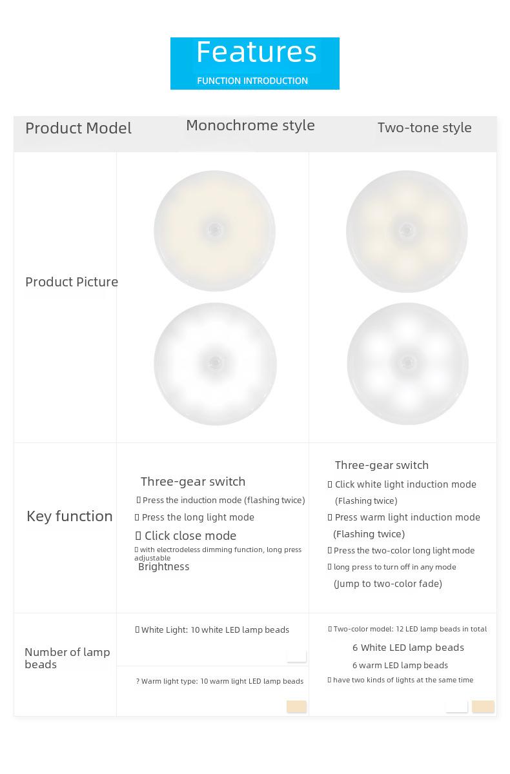Click Three-gear switch text in monochrome column

click(x=193, y=481)
